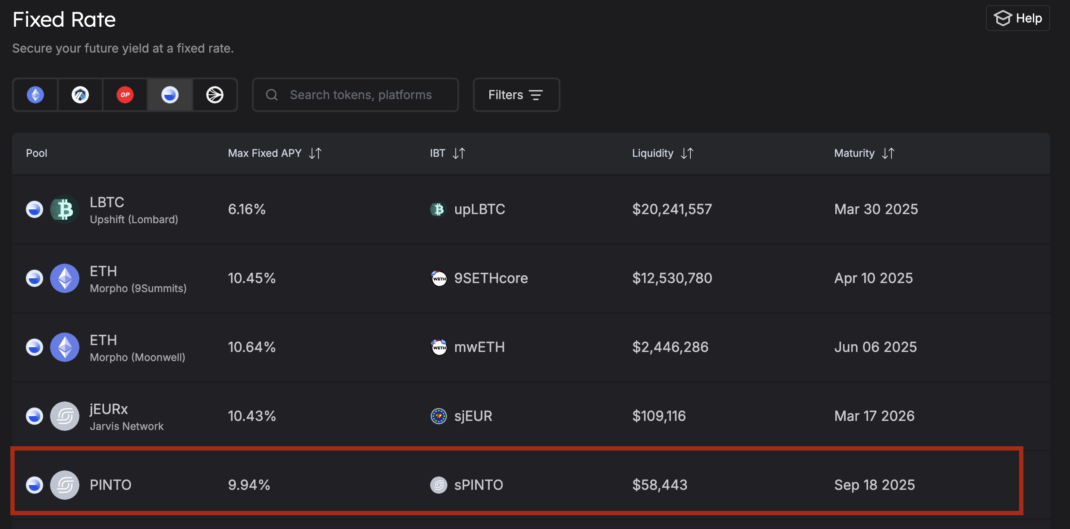Deselect the Base network filter icon

170,95
